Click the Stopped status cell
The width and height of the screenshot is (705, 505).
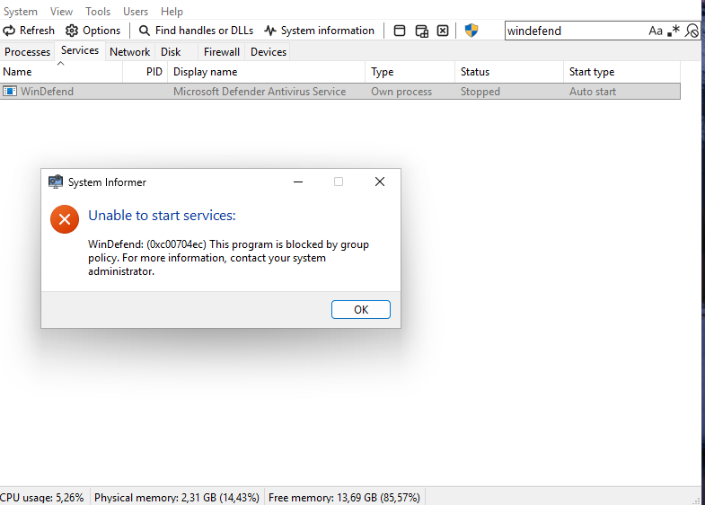[480, 92]
